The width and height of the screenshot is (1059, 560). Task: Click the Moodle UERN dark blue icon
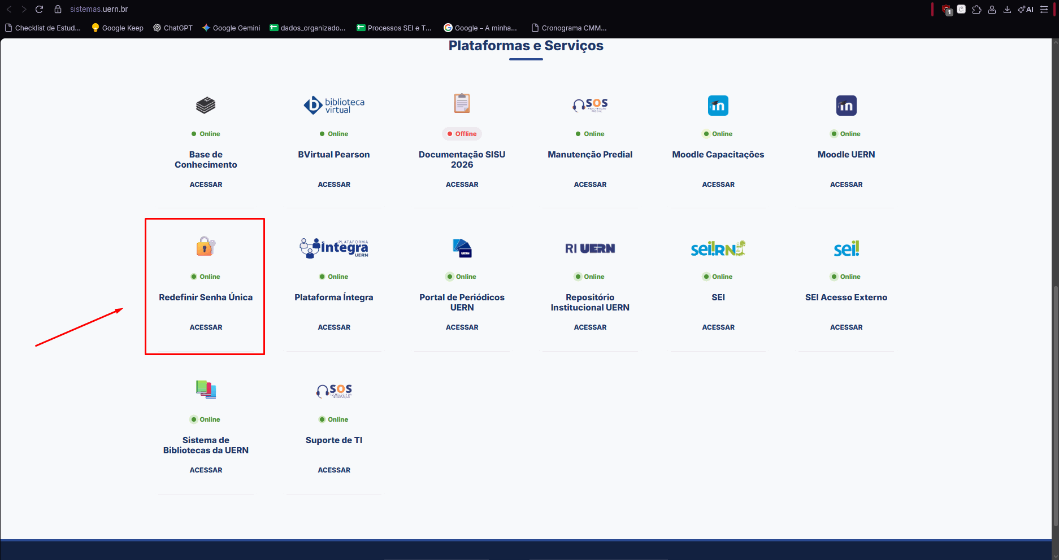[846, 106]
